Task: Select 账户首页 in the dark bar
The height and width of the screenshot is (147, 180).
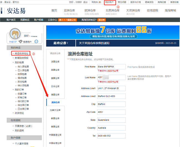Action: (11, 20)
